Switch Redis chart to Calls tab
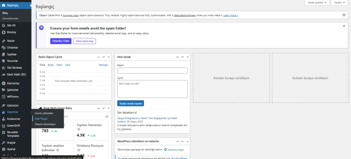 (x=68, y=65)
